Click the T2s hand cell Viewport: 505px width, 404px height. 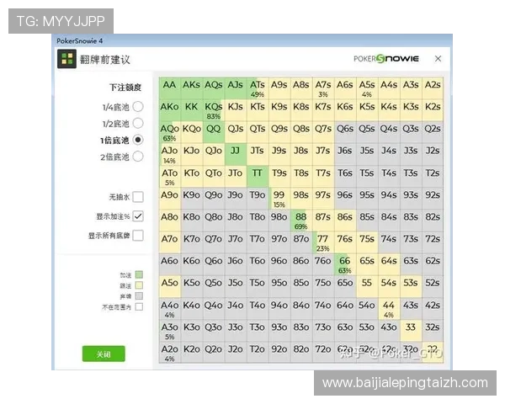pos(433,176)
